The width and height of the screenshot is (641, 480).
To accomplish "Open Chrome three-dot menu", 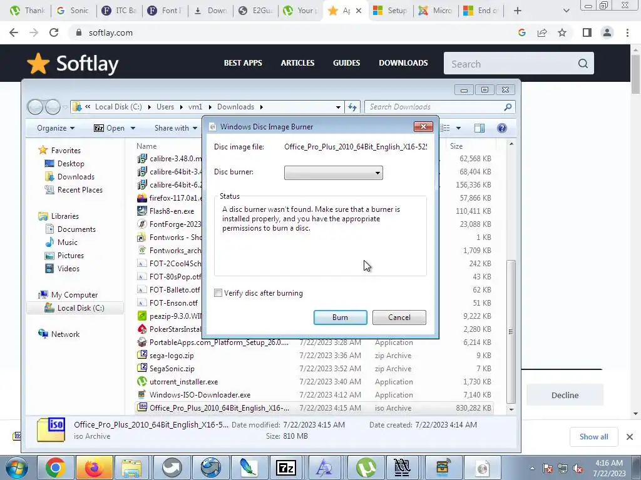I will click(627, 32).
